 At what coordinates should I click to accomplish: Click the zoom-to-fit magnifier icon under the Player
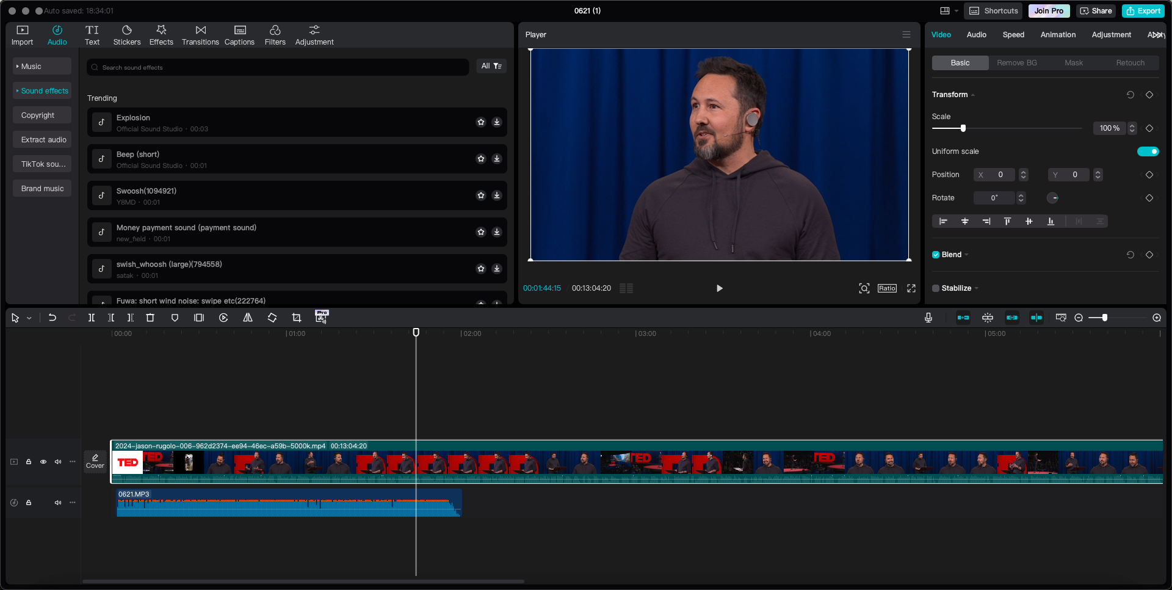[864, 288]
